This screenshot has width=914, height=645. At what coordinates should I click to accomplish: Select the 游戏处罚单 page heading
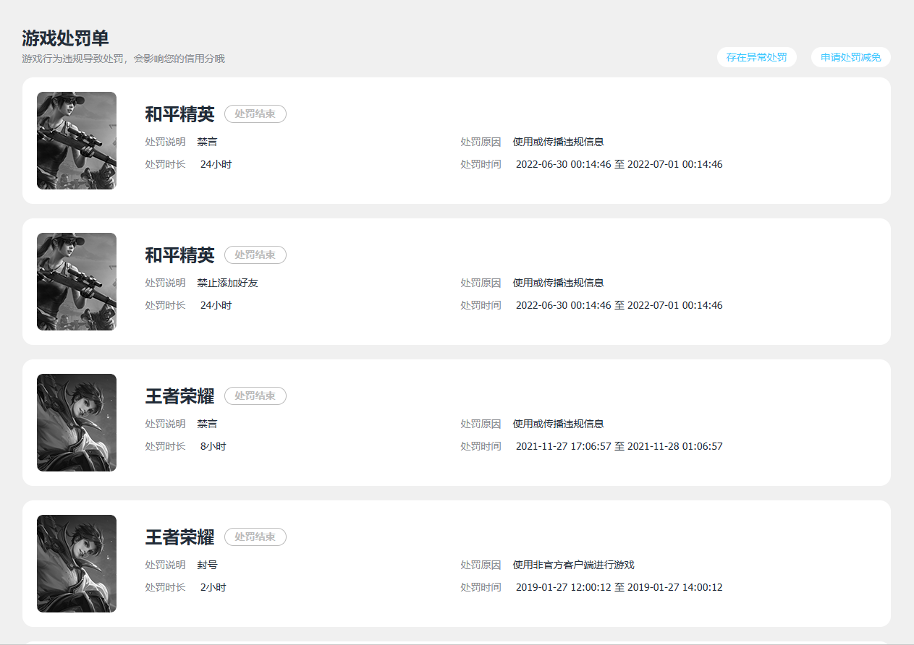point(66,38)
